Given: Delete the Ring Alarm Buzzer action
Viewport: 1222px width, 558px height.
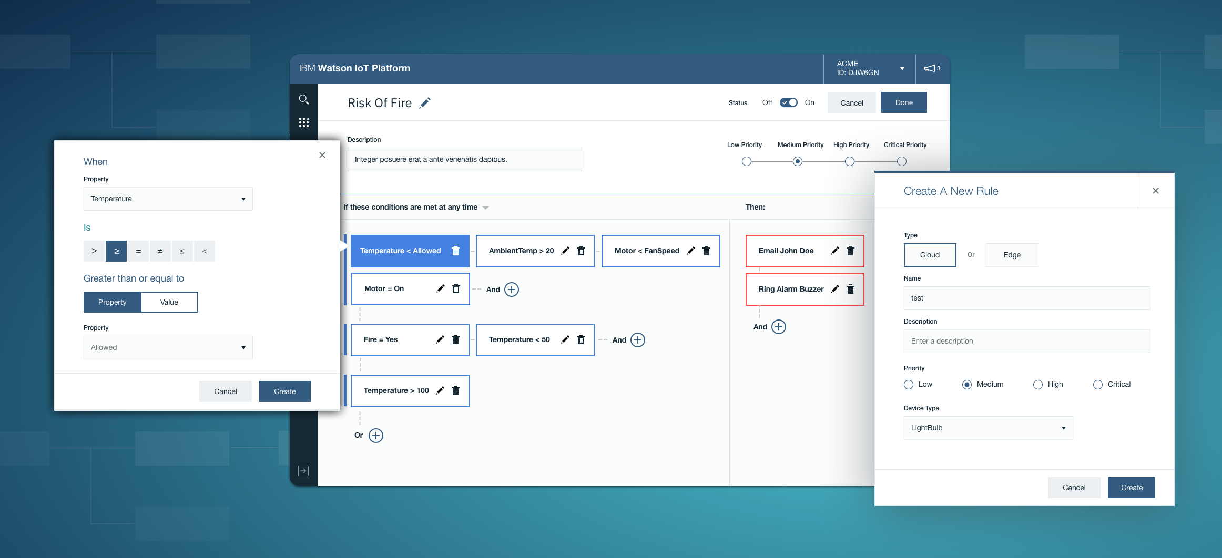Looking at the screenshot, I should tap(850, 289).
